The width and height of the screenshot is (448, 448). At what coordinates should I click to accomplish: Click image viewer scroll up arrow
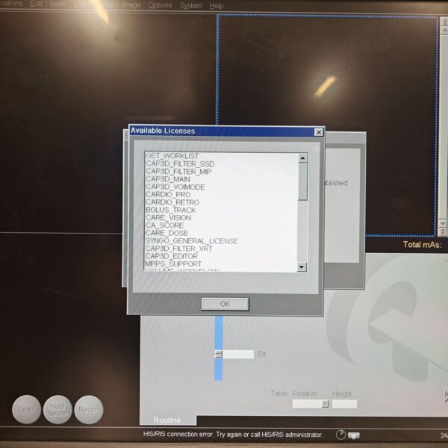coord(444,30)
